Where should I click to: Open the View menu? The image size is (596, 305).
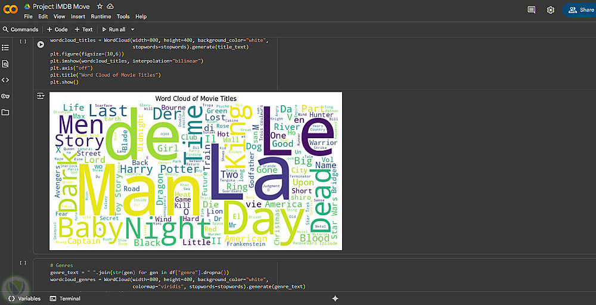point(59,17)
